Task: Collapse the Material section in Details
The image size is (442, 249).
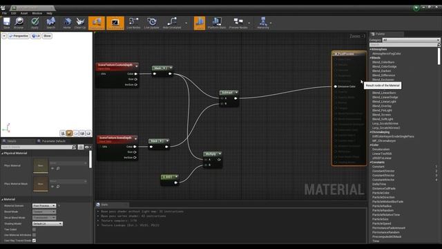Action: tap(3, 199)
